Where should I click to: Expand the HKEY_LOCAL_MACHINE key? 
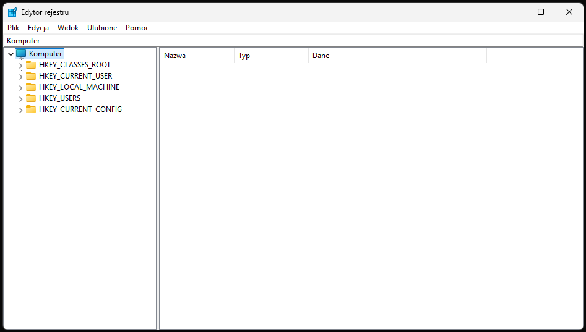[20, 88]
